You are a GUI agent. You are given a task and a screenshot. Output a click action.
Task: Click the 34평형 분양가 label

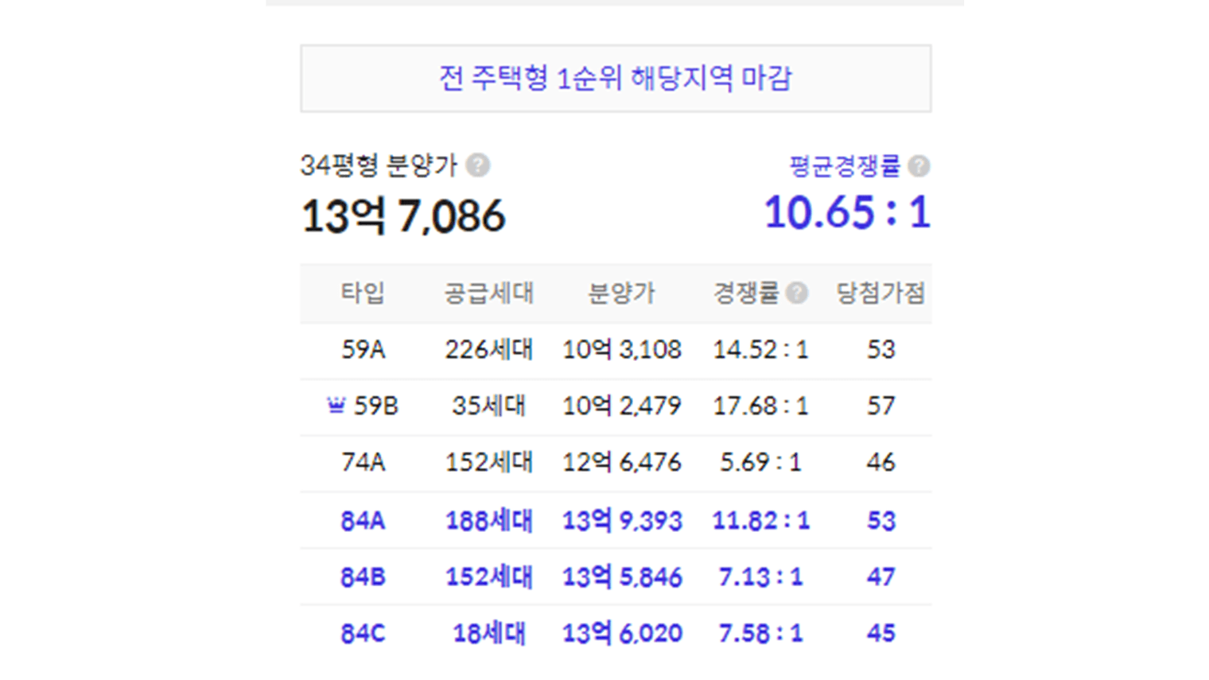[379, 165]
